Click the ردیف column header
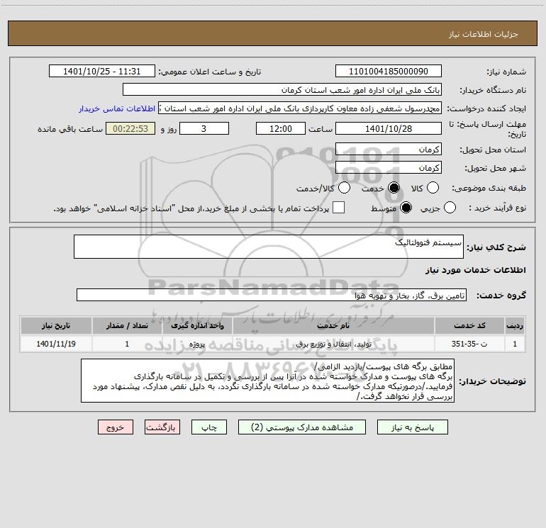Image resolution: width=546 pixels, height=528 pixels. (515, 325)
